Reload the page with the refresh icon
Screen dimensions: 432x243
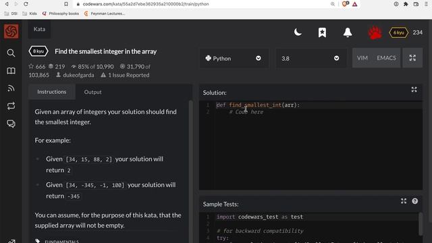(x=26, y=4)
